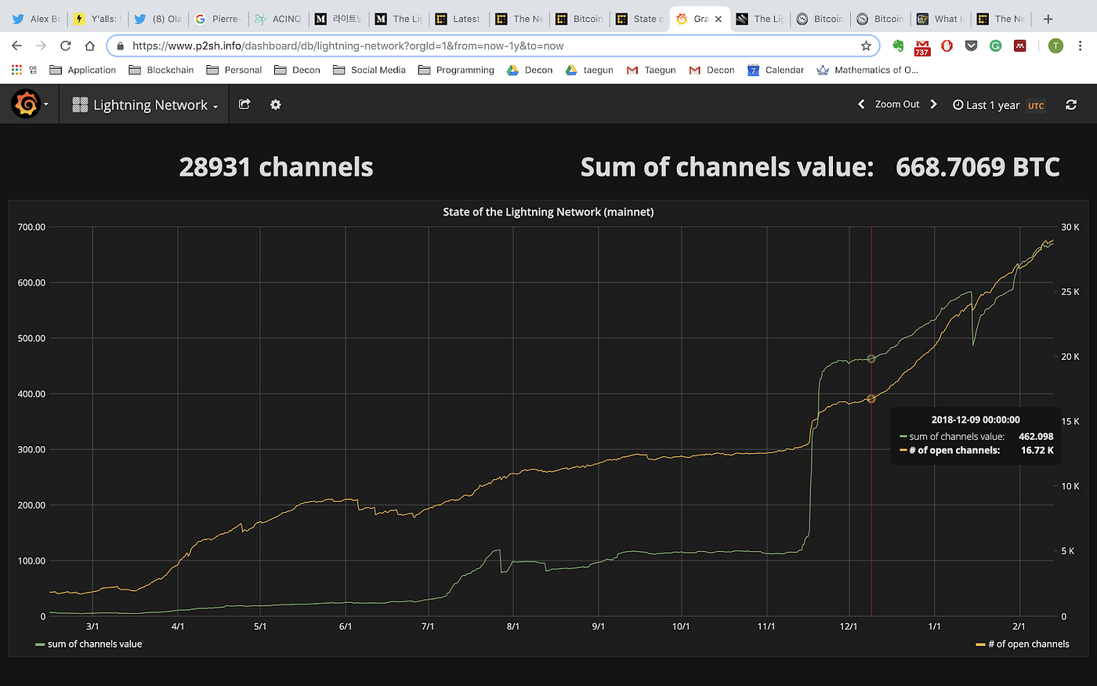Click the share dashboard icon
Image resolution: width=1097 pixels, height=686 pixels.
click(244, 104)
